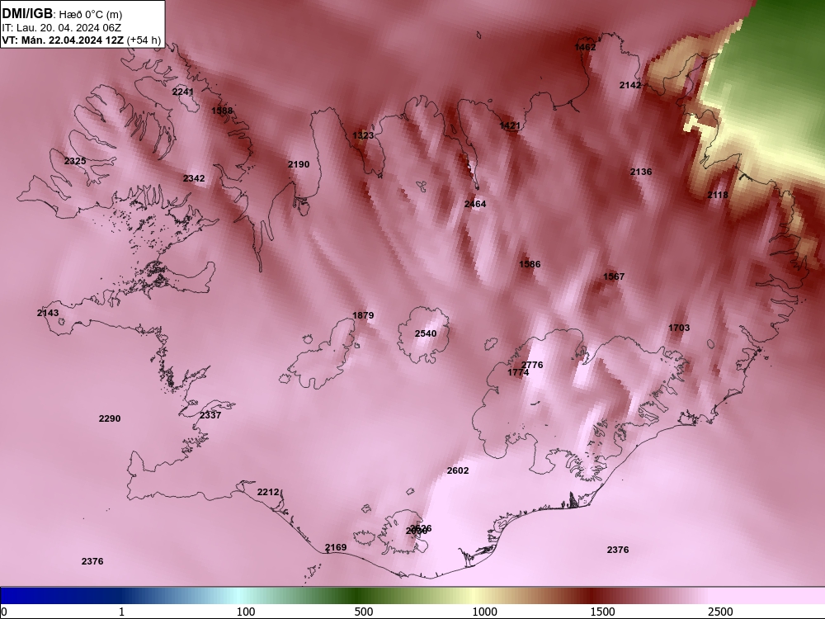Click the color scale tick label 1
Viewport: 825px width, 619px height.
pos(121,612)
